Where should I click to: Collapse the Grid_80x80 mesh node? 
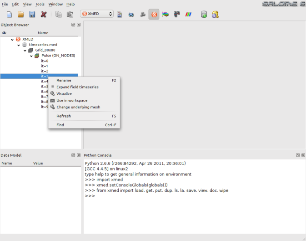(25, 51)
